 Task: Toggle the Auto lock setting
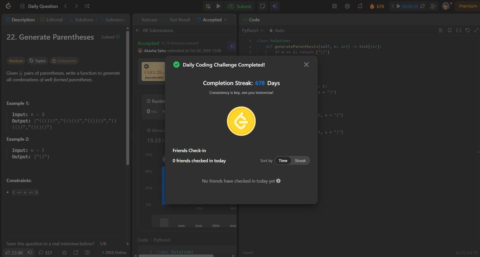pos(277,30)
